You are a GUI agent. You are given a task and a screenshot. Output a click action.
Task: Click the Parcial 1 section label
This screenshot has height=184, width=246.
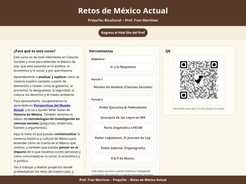(97, 80)
